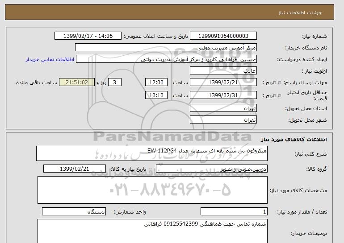Click the unit of count field دستگاه
This screenshot has width=344, height=243.
[74, 211]
